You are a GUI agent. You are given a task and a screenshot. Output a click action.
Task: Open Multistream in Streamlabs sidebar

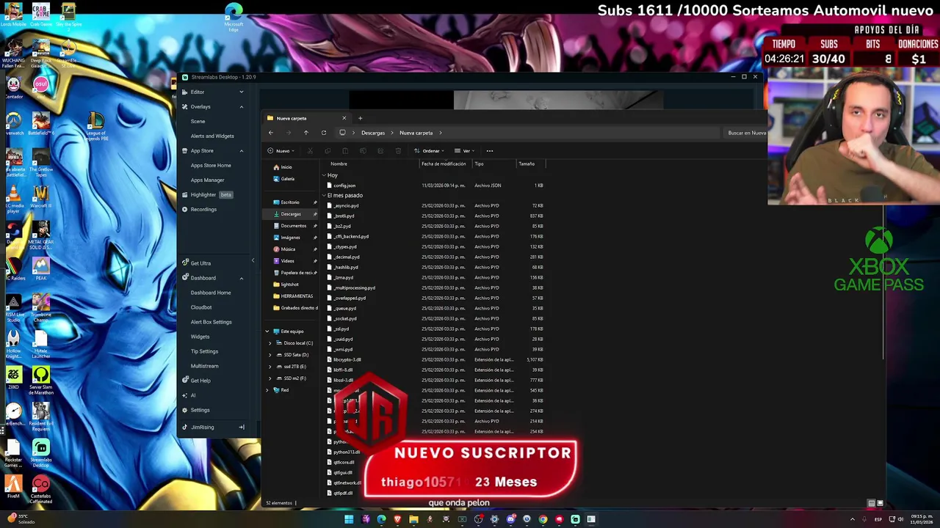(x=205, y=366)
